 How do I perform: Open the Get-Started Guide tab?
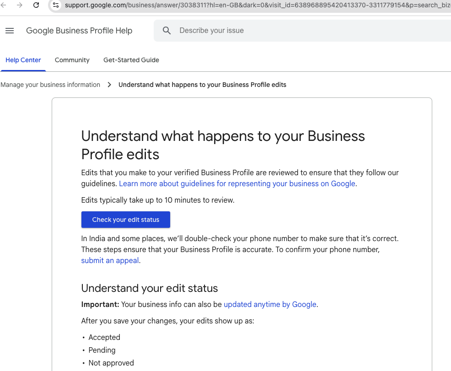coord(131,60)
